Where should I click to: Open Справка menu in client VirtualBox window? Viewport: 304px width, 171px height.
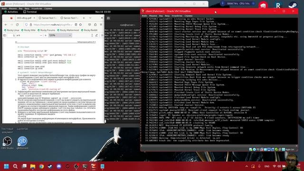click(x=189, y=16)
